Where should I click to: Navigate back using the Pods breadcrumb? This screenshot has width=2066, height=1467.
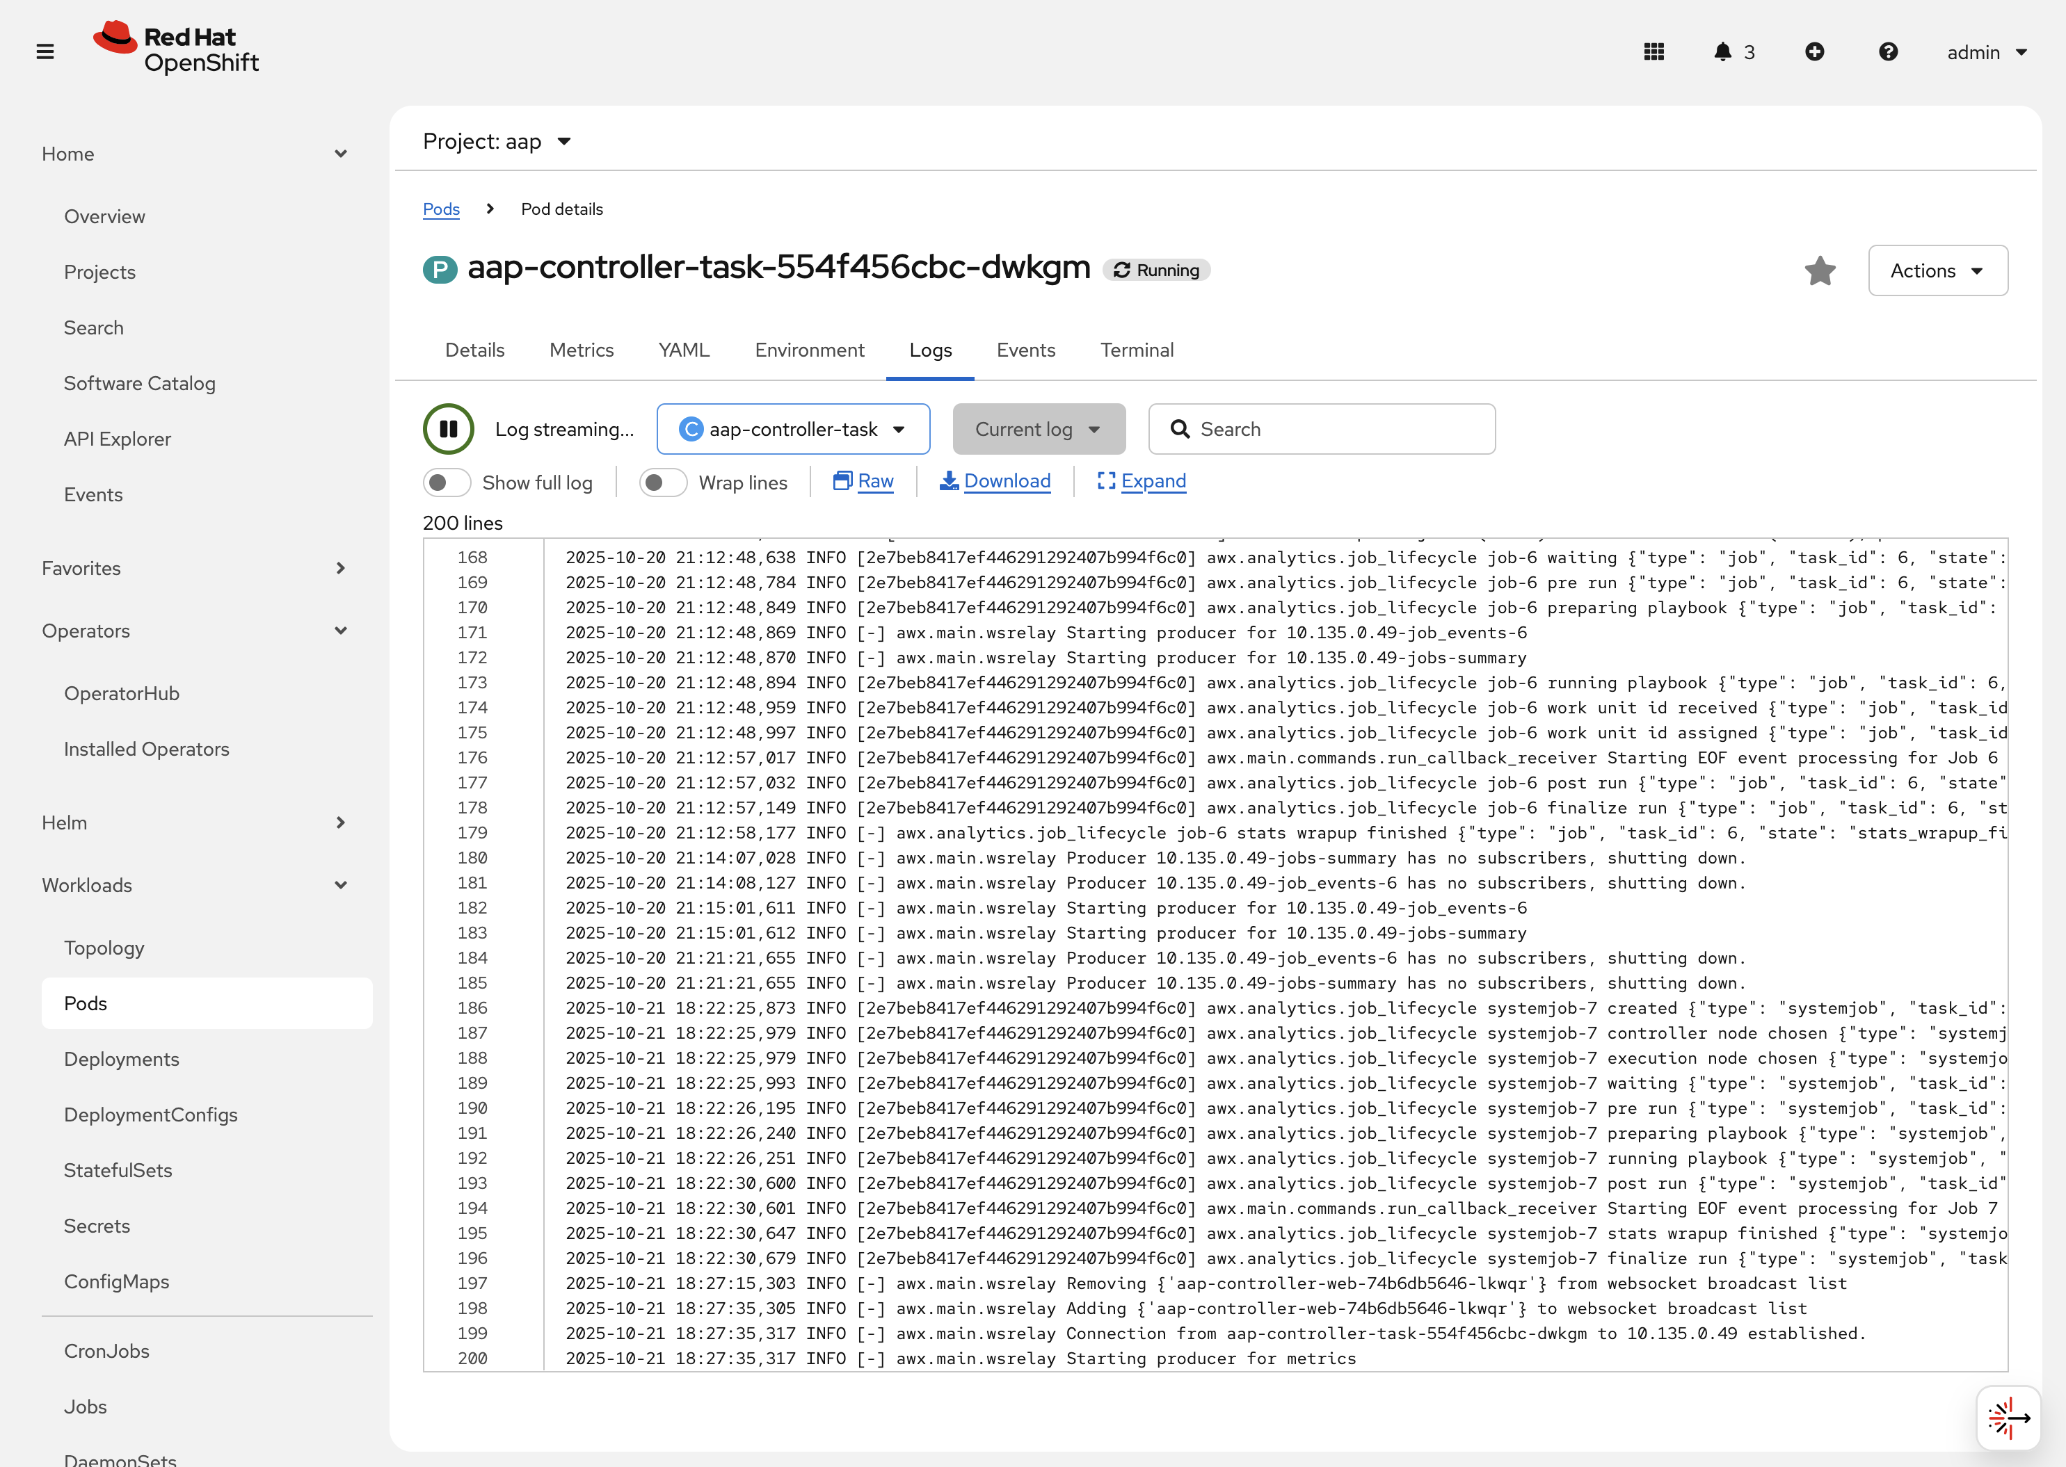(441, 209)
